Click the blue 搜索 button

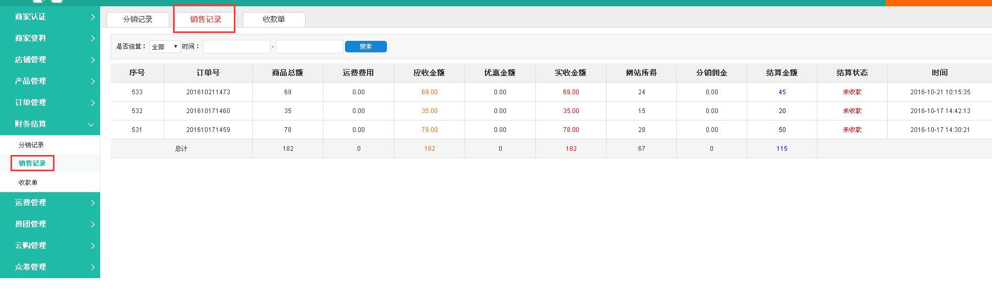pyautogui.click(x=366, y=47)
